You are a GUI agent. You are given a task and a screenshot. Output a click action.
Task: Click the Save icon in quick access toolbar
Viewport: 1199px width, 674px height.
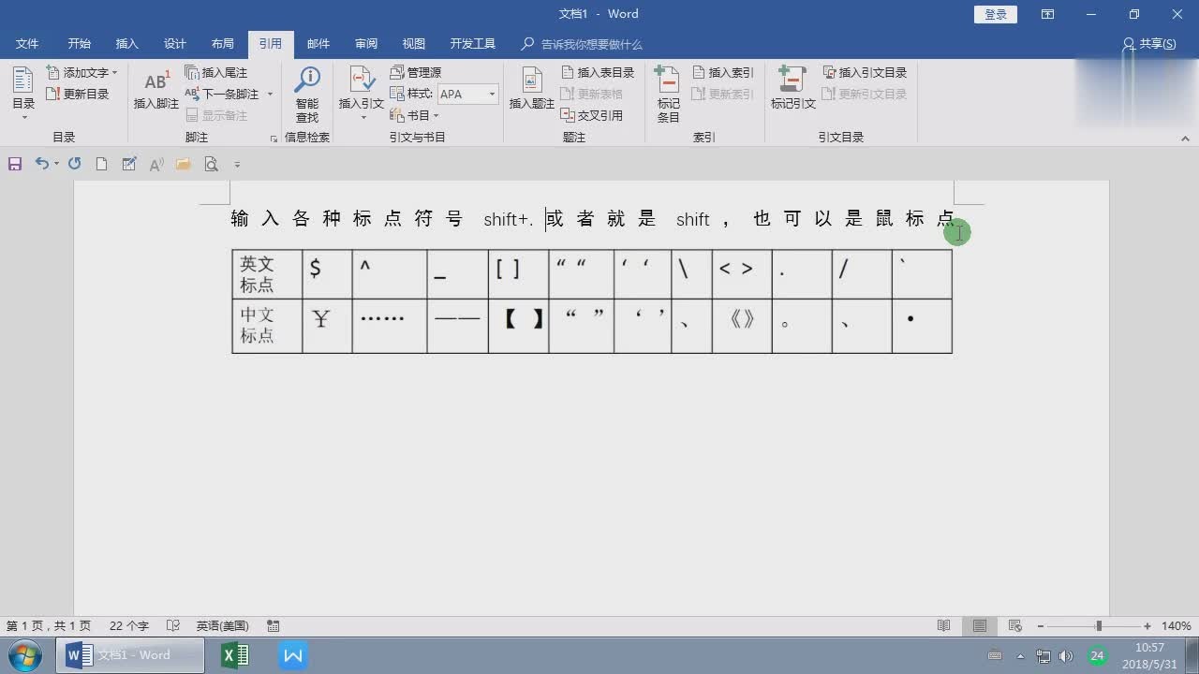[x=15, y=164]
